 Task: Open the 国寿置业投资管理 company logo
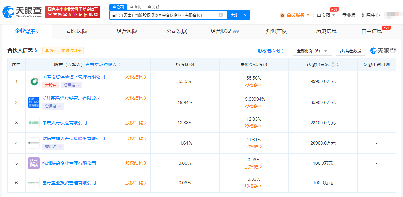coord(34,183)
